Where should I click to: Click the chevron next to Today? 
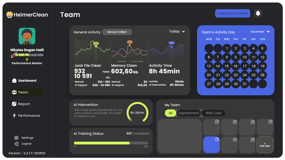point(183,32)
